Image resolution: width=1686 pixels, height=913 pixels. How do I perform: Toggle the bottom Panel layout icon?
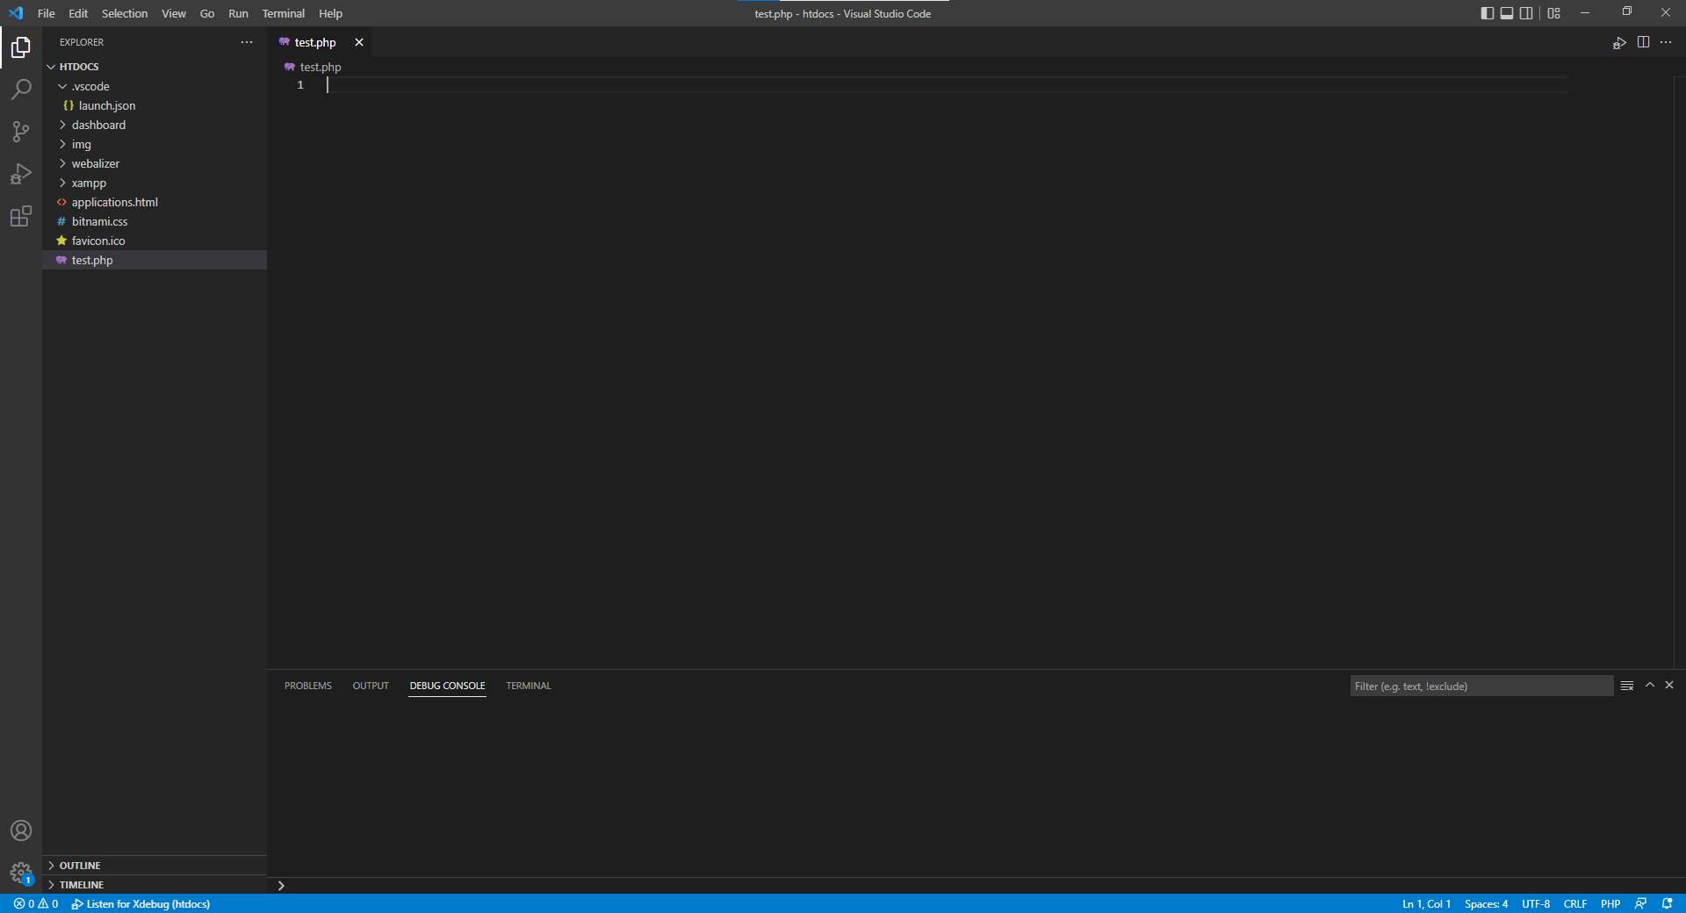pos(1507,13)
